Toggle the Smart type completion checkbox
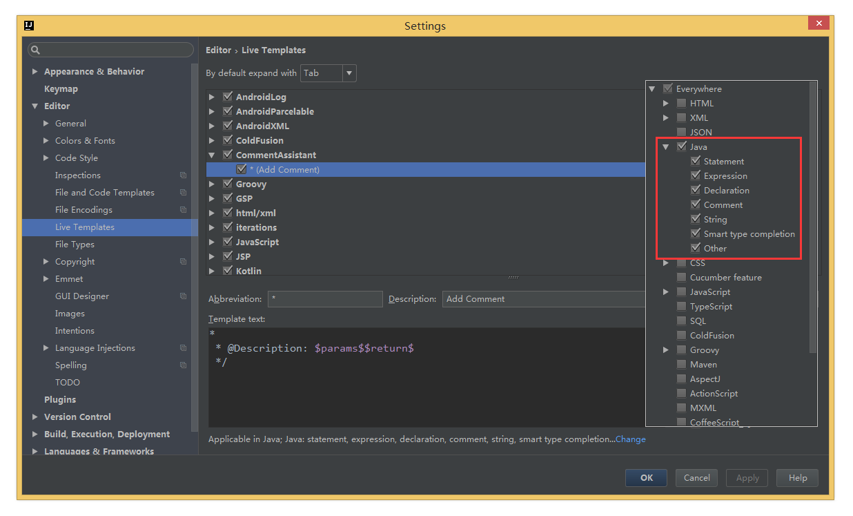The height and width of the screenshot is (516, 853). (696, 233)
